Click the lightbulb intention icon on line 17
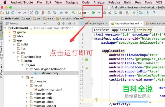 (x=96, y=100)
